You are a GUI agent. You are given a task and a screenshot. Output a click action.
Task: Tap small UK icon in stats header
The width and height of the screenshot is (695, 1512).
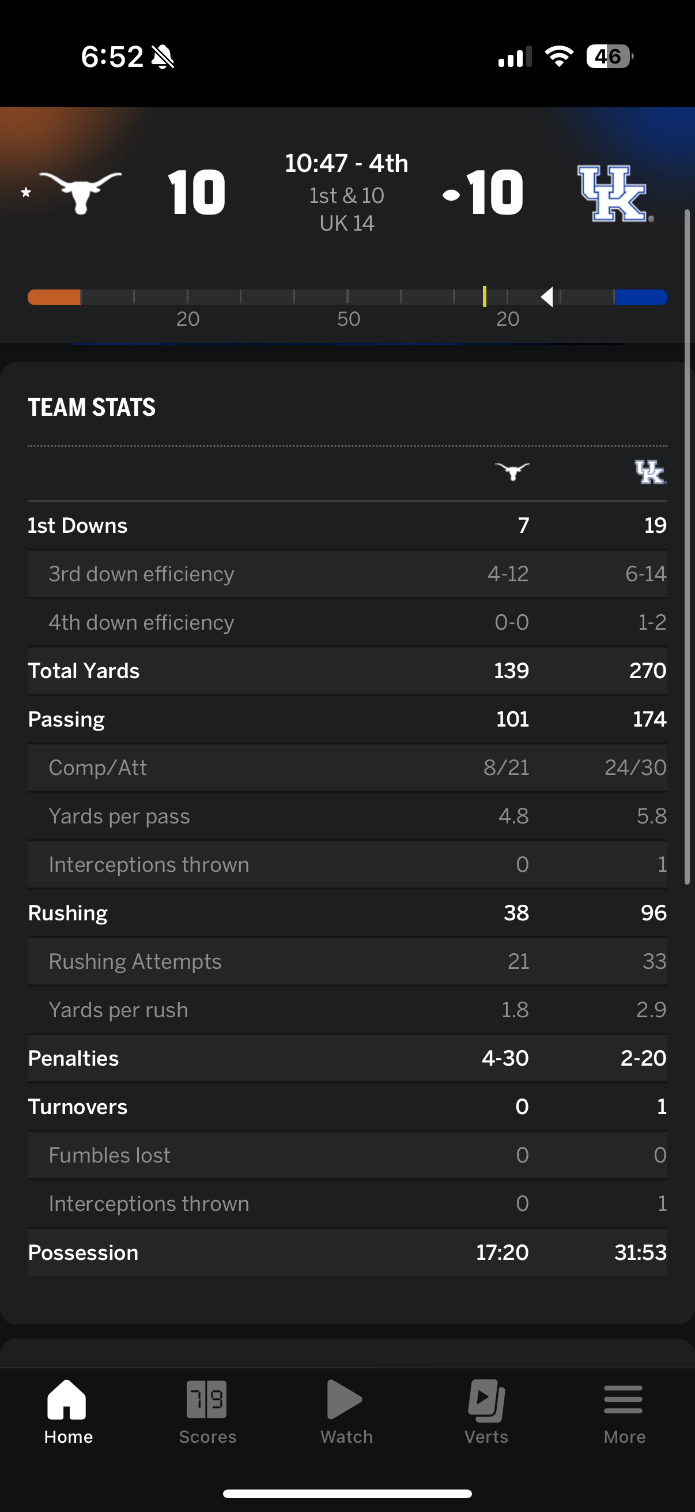pyautogui.click(x=649, y=472)
